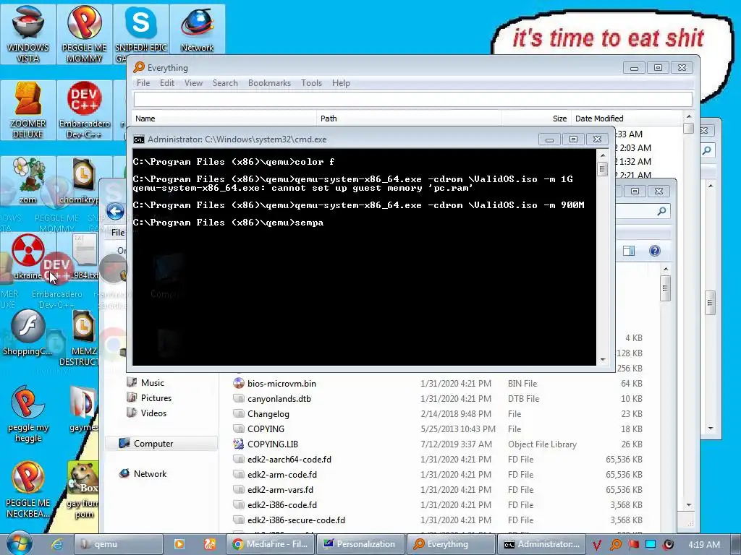Image resolution: width=741 pixels, height=555 pixels.
Task: Click the cmd scrollbar up arrow
Action: coord(602,155)
